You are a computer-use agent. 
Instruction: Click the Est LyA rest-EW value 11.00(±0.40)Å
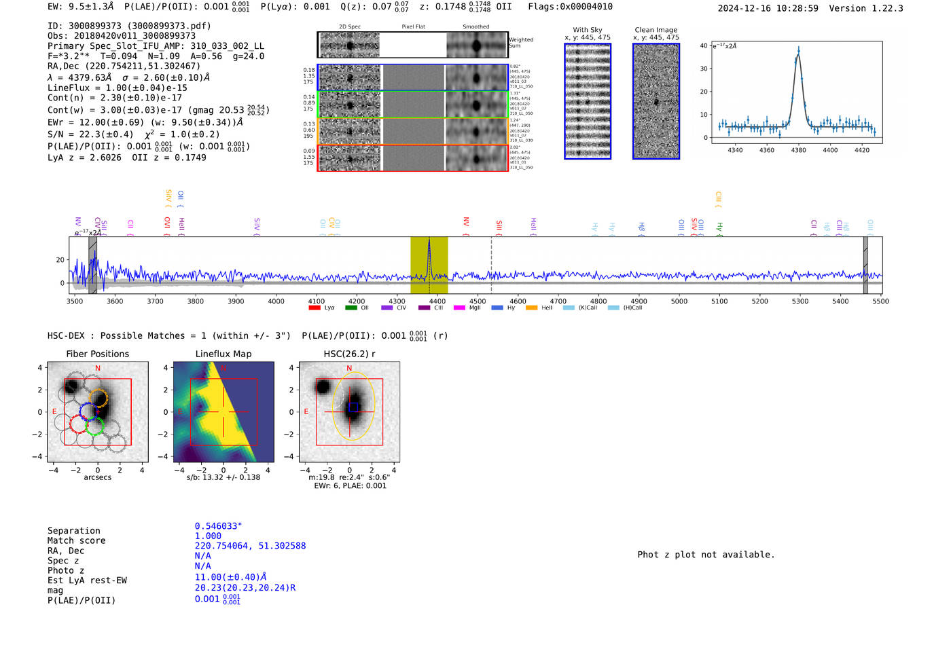pyautogui.click(x=230, y=577)
